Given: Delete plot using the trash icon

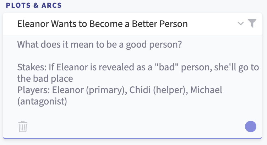Looking at the screenshot, I should coord(23,127).
